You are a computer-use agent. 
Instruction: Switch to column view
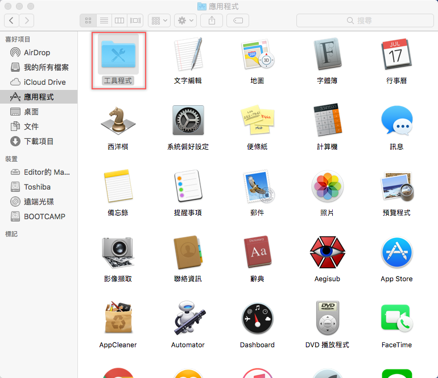pos(119,20)
